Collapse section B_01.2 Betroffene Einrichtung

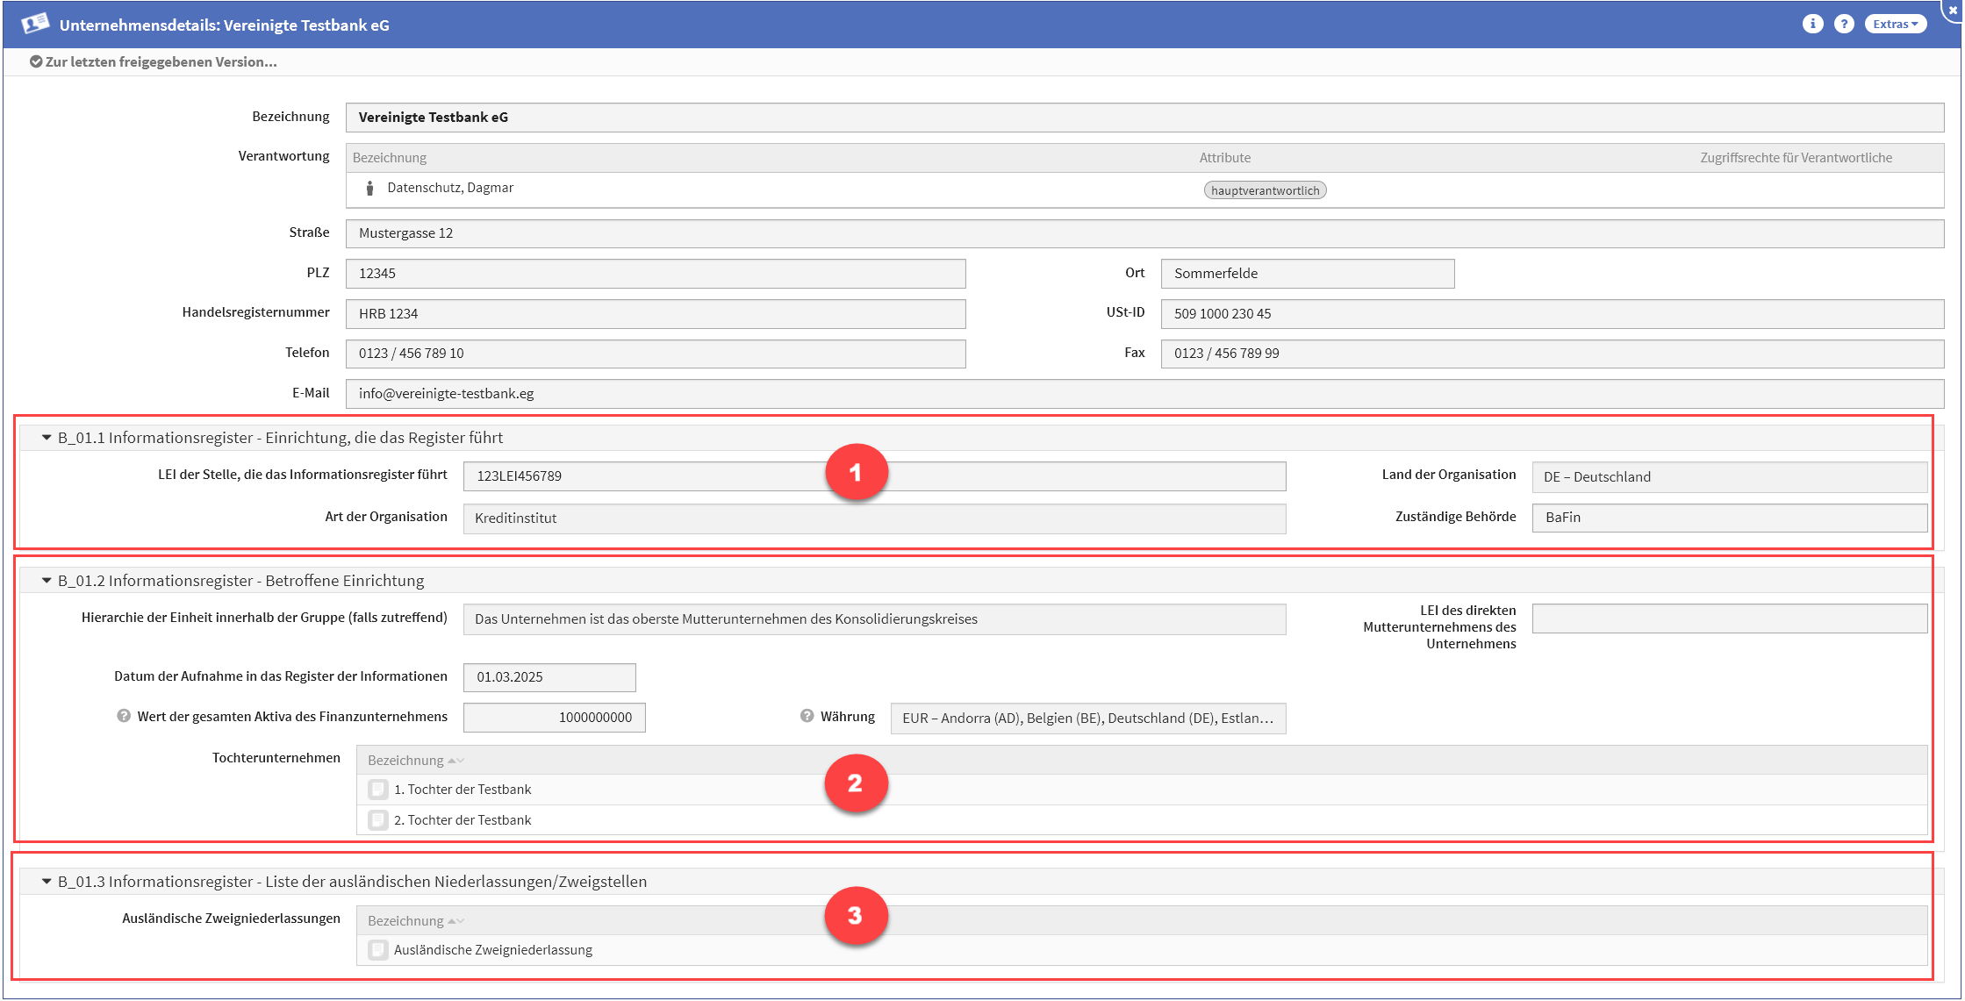click(47, 580)
